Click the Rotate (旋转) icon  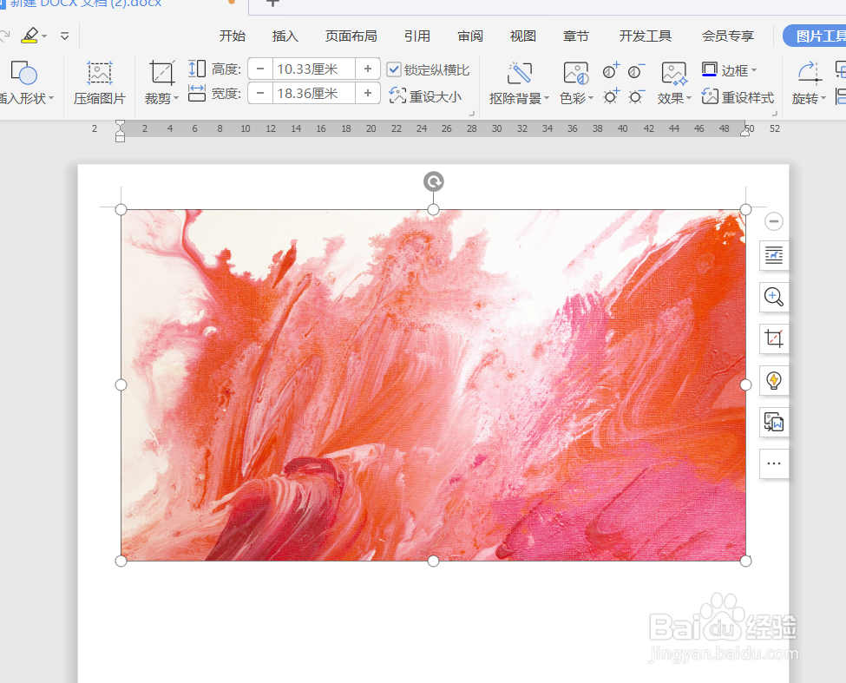point(809,73)
